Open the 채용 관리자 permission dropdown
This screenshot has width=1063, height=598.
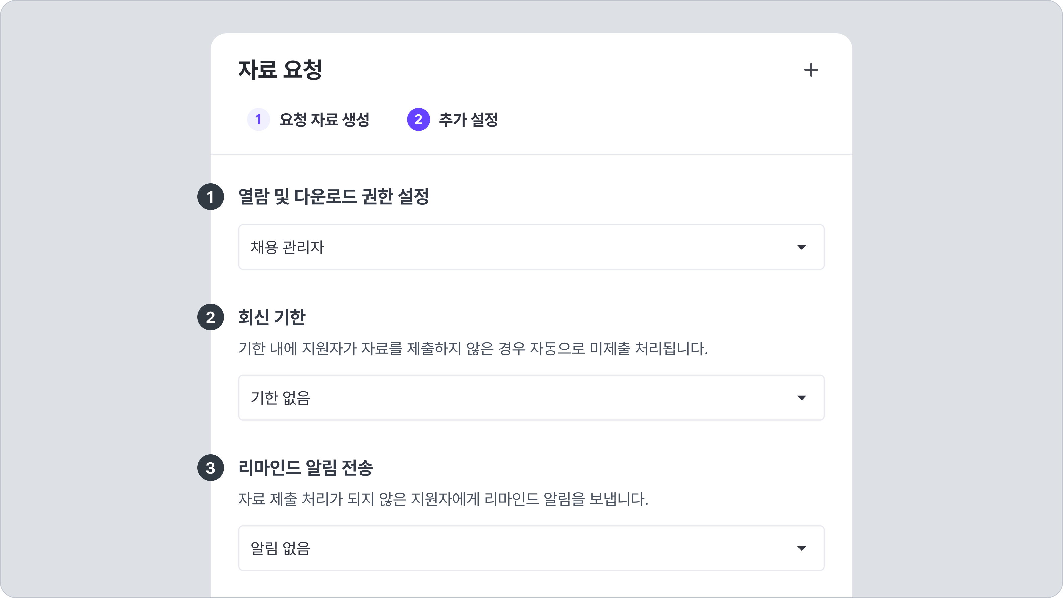pos(531,247)
